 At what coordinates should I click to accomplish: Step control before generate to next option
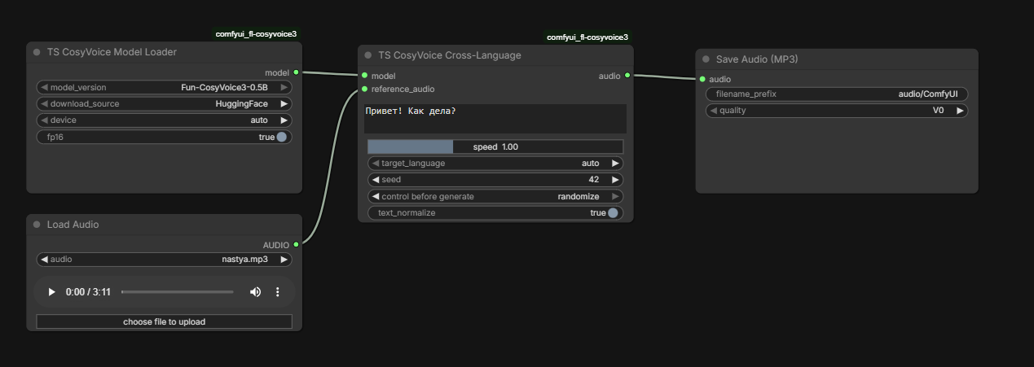[616, 196]
